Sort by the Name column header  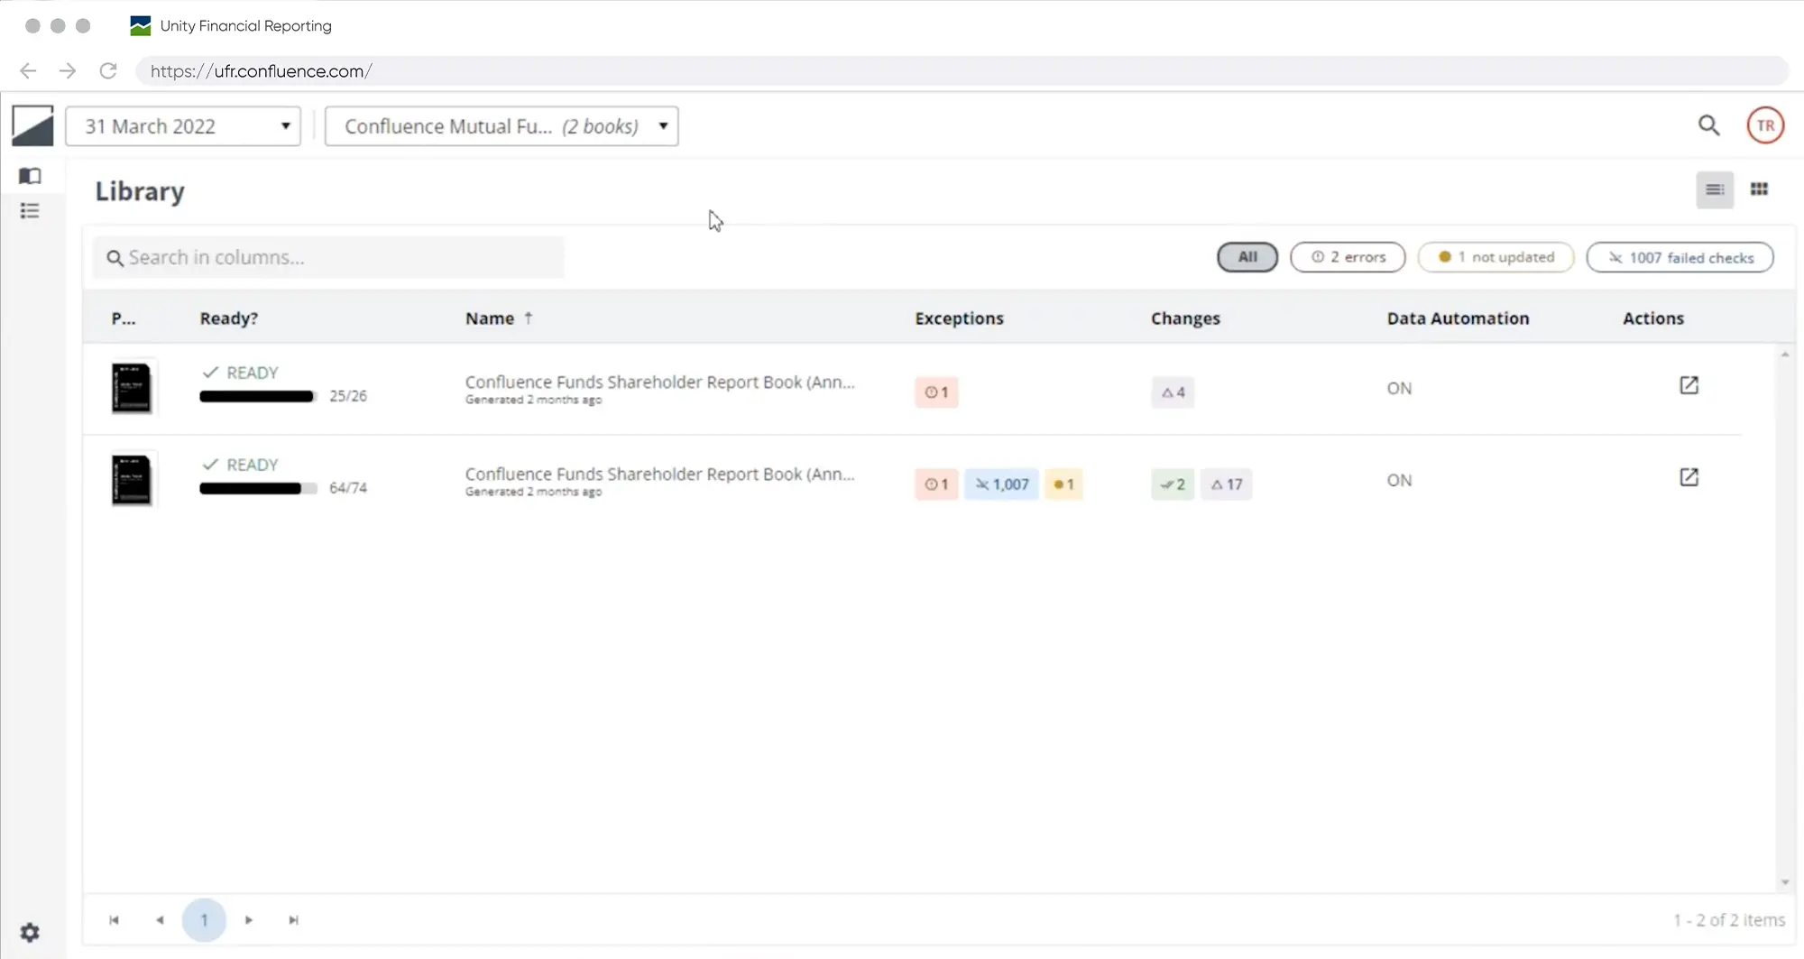point(490,318)
